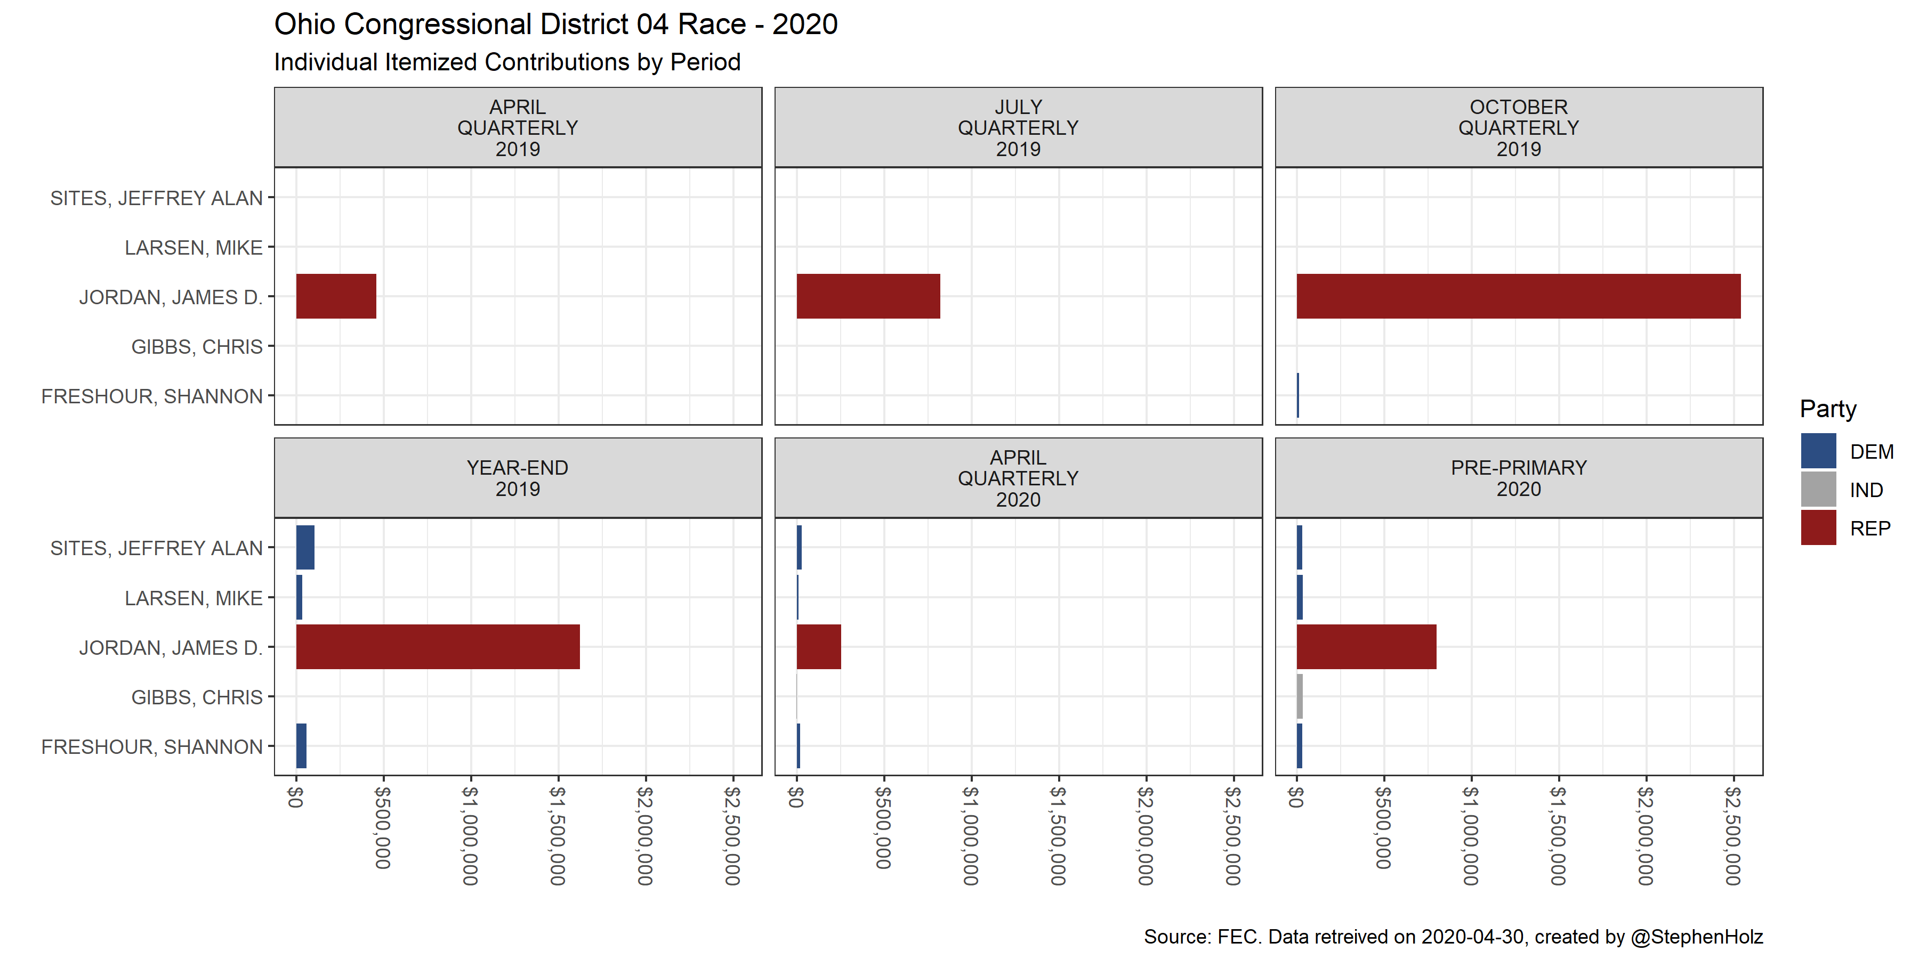Click the Year-End 2019 Jordan red bar
The height and width of the screenshot is (959, 1919).
pos(437,646)
